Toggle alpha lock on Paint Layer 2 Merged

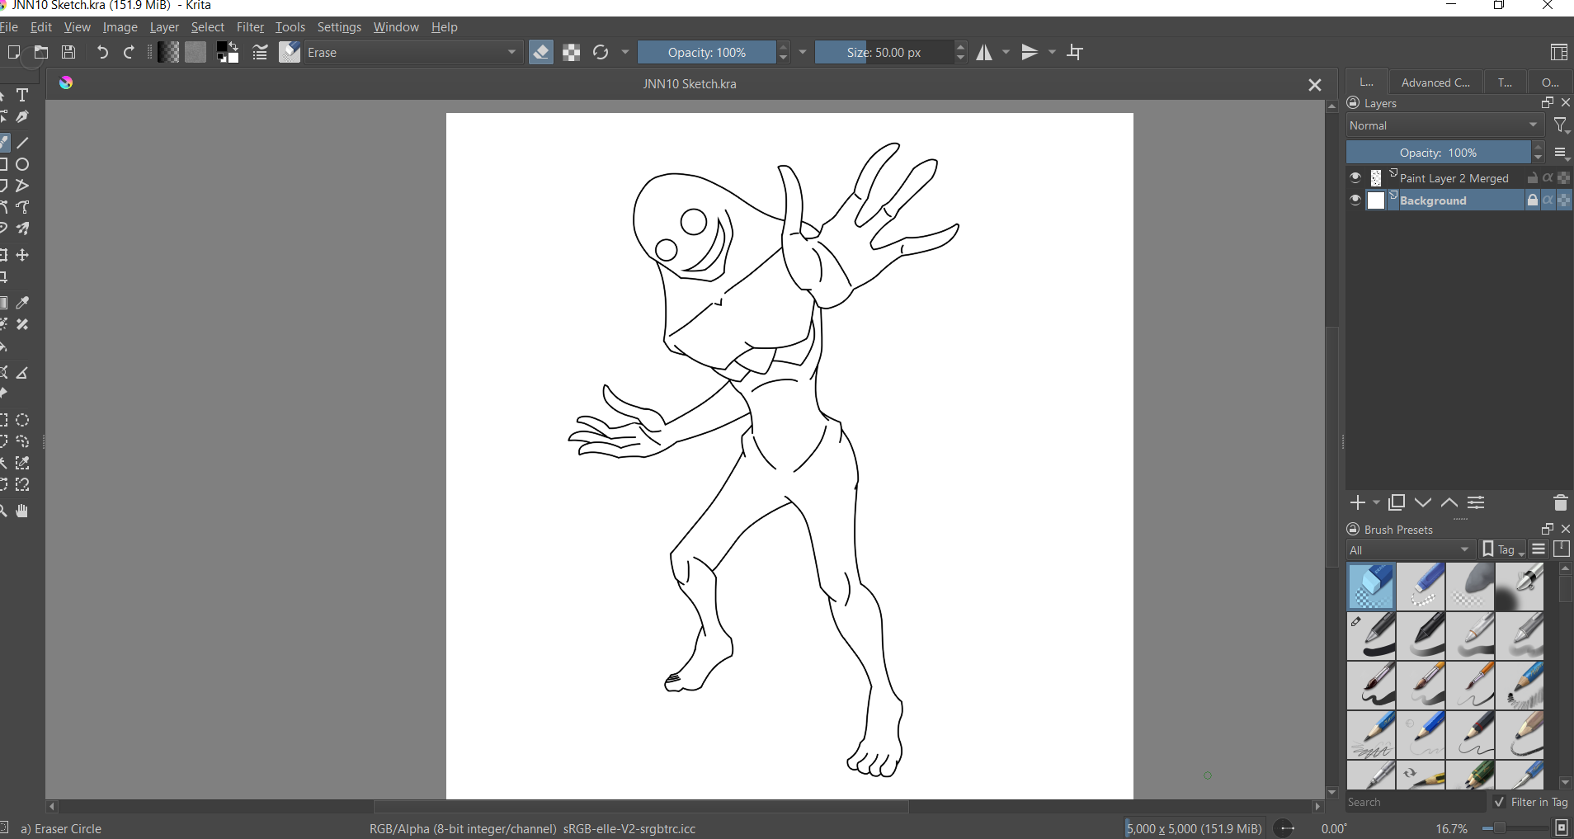(1563, 178)
